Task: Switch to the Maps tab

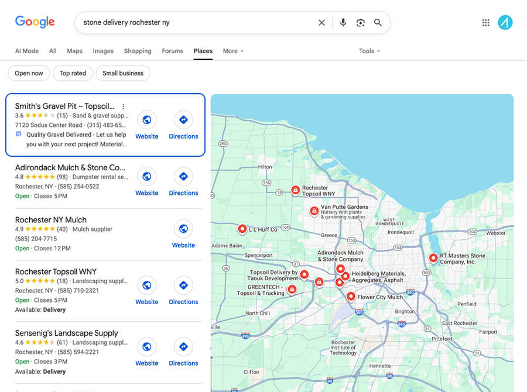Action: pyautogui.click(x=74, y=51)
